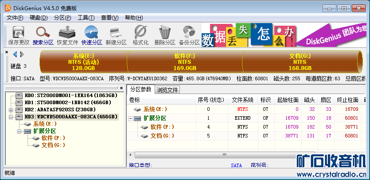Screen dimensions: 370x180
Task: Click the 起始柱面 column header
Action: (x=288, y=100)
